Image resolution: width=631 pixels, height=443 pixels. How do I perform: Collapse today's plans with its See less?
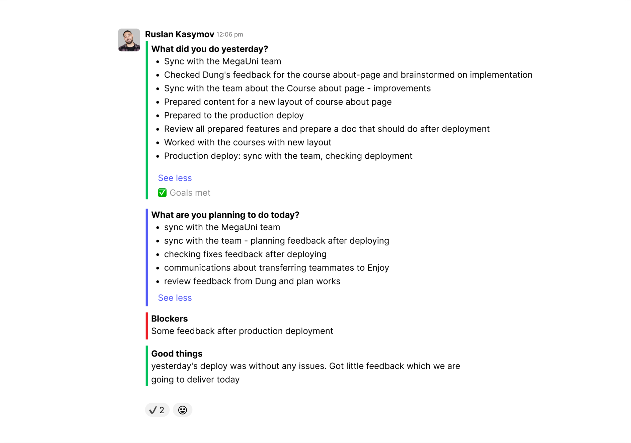pyautogui.click(x=175, y=298)
